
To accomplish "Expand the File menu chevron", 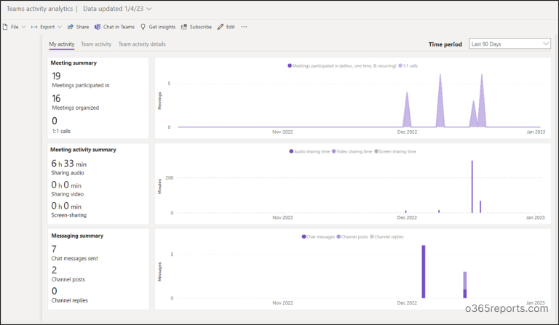I will 23,27.
